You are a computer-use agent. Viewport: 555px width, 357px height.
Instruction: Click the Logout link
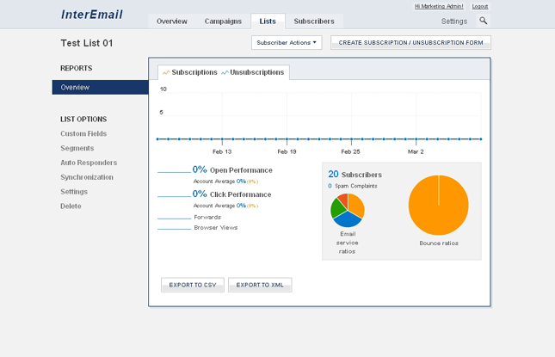coord(479,6)
